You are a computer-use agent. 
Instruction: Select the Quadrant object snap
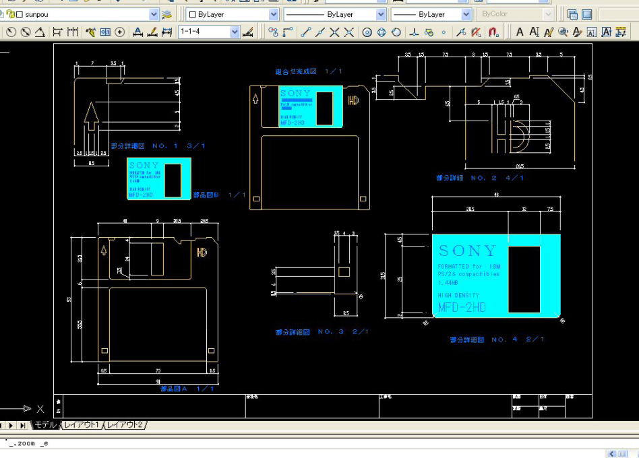pos(382,32)
